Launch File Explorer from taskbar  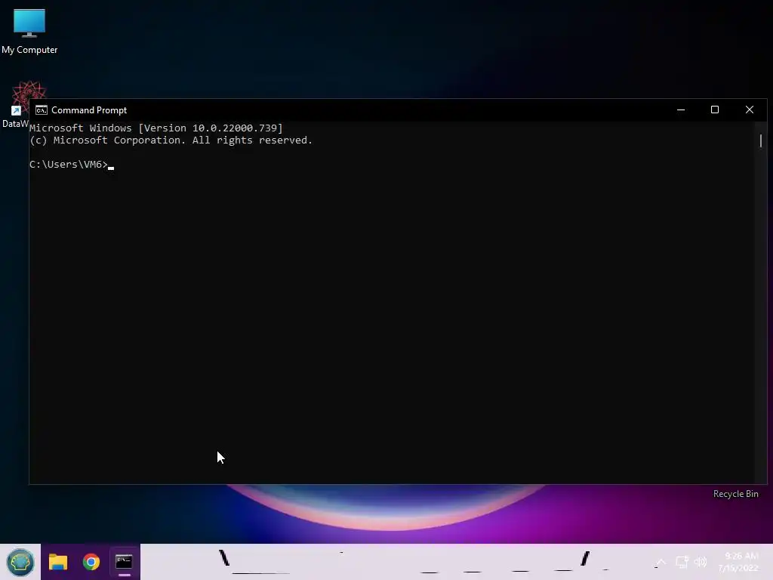click(x=58, y=562)
